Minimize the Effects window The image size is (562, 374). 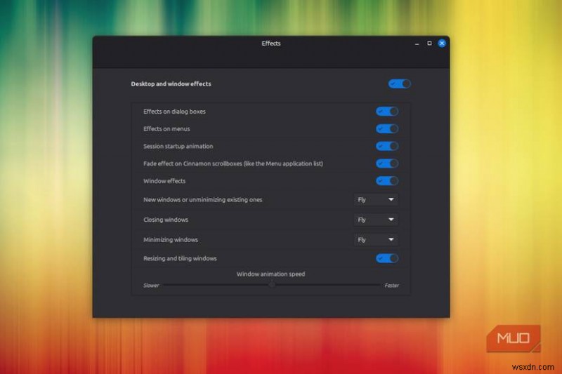click(417, 44)
